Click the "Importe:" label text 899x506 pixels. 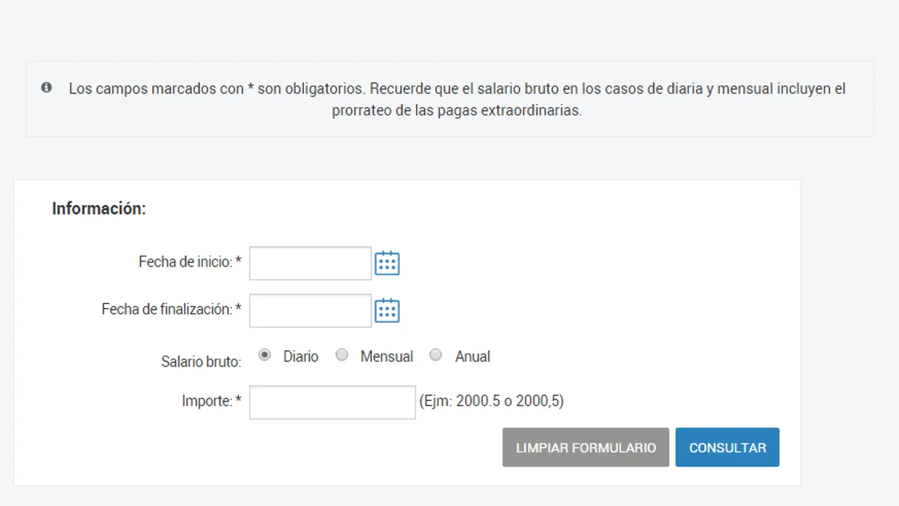point(207,400)
